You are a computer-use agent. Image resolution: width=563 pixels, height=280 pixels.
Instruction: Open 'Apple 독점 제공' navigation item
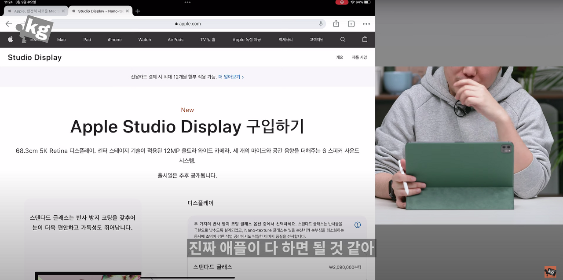(x=247, y=40)
